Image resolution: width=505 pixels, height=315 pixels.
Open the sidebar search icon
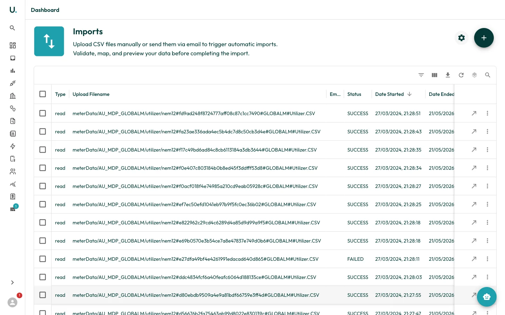click(12, 28)
